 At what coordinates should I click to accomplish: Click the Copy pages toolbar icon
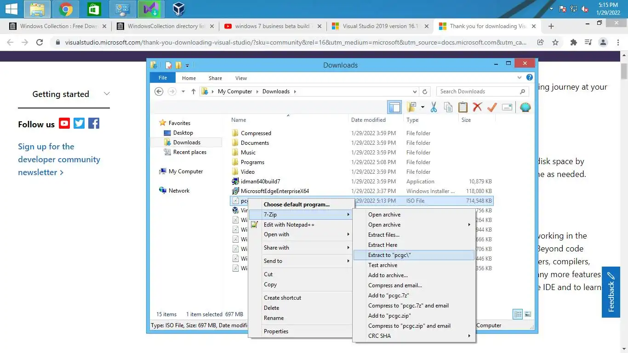[448, 107]
